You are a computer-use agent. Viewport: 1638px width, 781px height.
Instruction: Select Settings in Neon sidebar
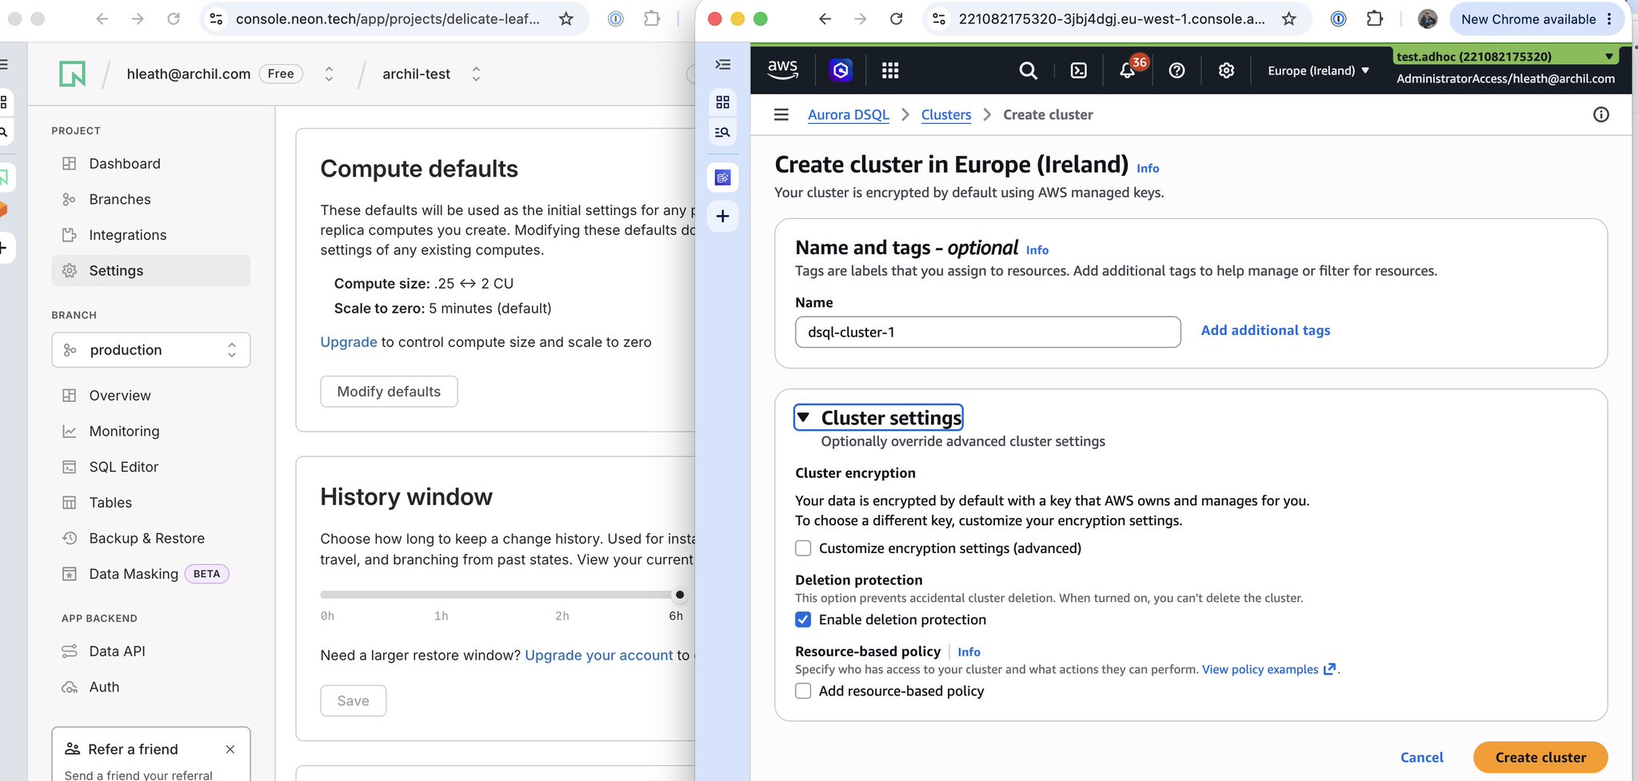tap(151, 271)
